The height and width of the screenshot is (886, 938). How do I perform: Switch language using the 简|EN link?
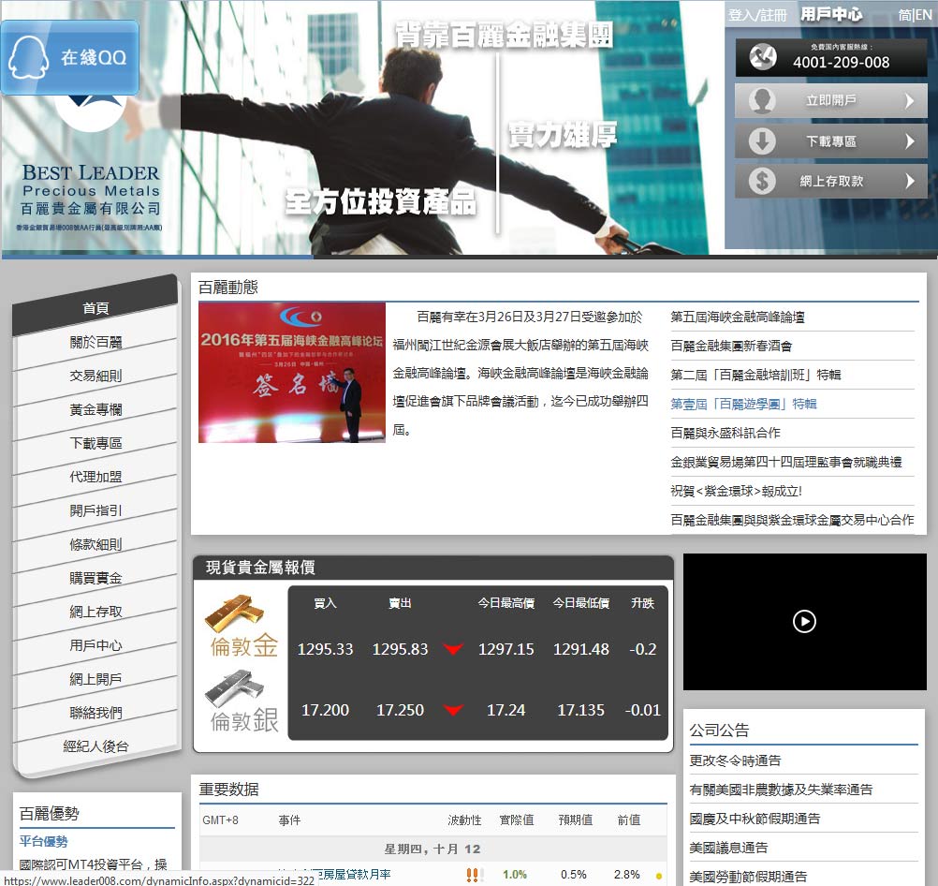point(915,15)
